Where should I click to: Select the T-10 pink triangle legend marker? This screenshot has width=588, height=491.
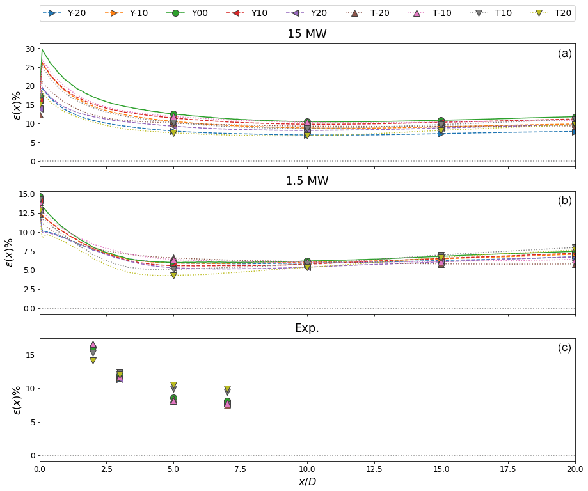[417, 13]
